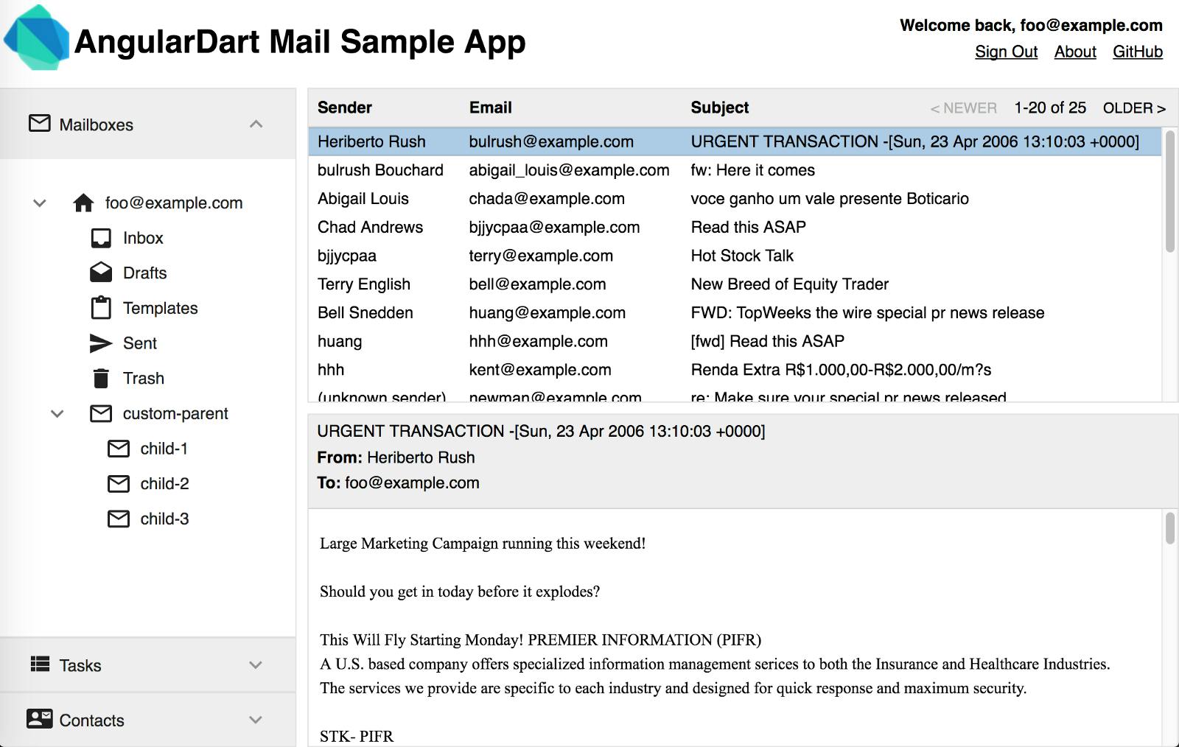Open Trash using the trash can icon

tap(102, 378)
